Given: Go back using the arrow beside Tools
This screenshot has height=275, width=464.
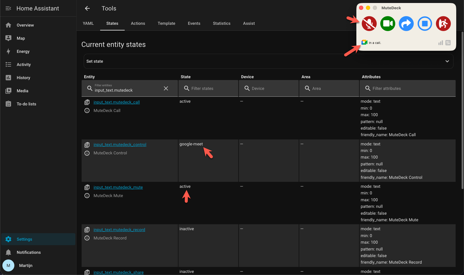Looking at the screenshot, I should tap(87, 8).
